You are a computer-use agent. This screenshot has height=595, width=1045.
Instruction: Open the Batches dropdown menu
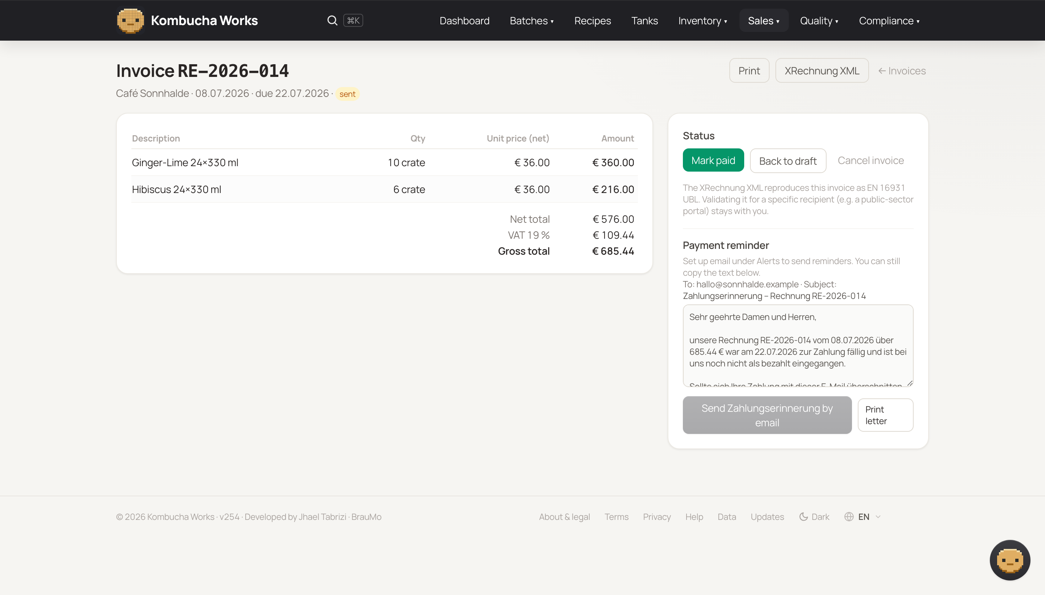click(x=532, y=20)
